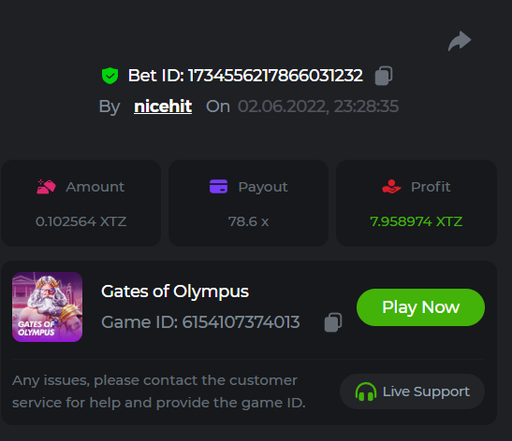Click the Bet ID number text
The image size is (512, 441).
click(x=275, y=76)
